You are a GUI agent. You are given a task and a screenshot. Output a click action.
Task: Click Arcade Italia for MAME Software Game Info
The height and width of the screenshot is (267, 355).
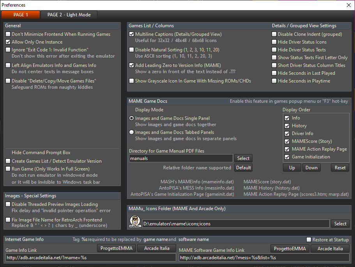(330, 249)
